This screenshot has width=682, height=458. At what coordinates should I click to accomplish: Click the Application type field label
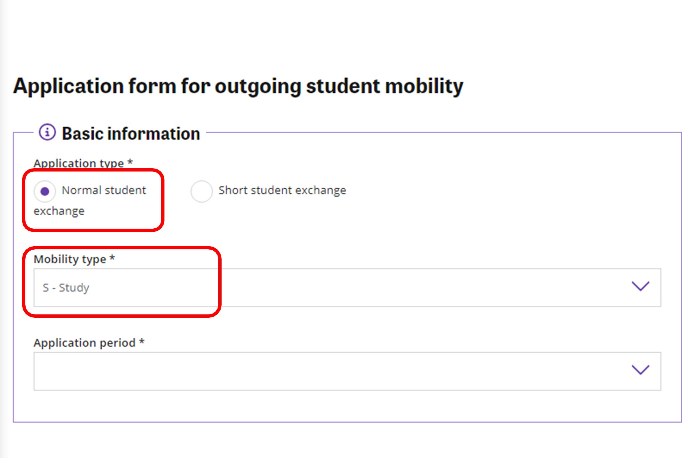(x=79, y=163)
